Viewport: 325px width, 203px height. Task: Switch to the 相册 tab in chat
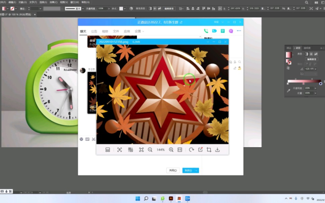(x=105, y=31)
